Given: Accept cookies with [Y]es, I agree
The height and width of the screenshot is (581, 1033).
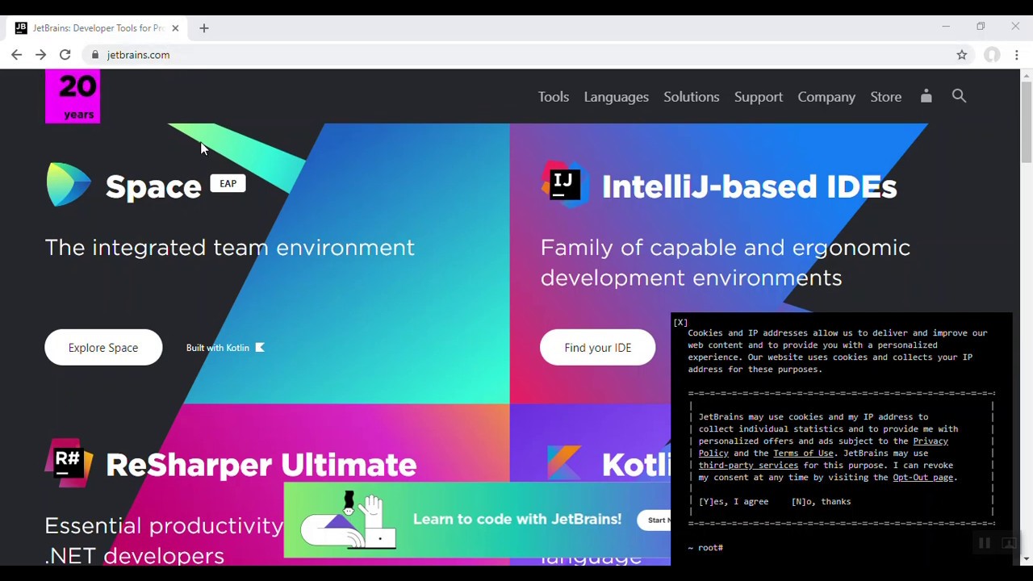Looking at the screenshot, I should tap(734, 502).
